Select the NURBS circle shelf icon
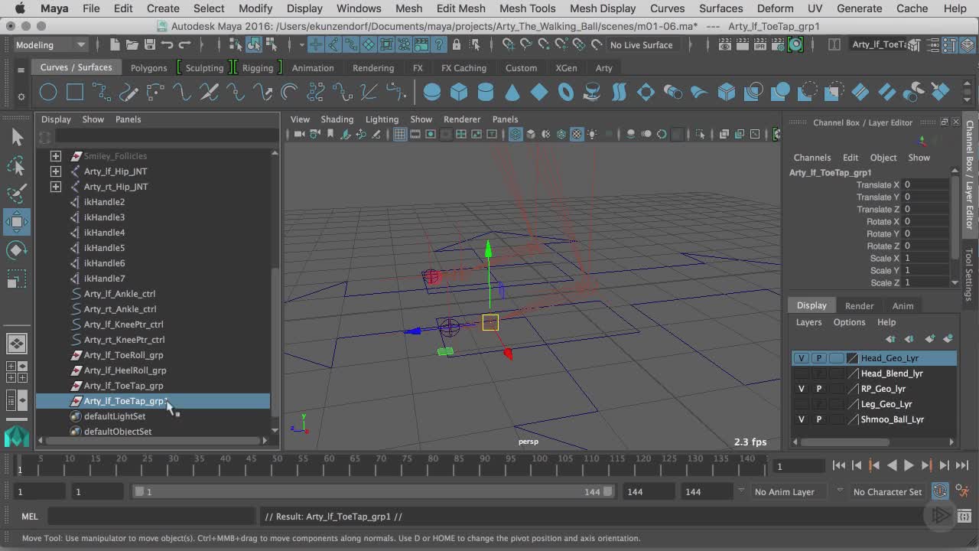This screenshot has width=979, height=551. pos(48,93)
